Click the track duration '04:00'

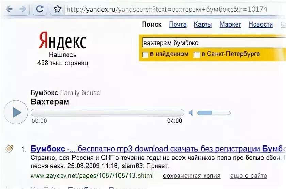point(175,121)
